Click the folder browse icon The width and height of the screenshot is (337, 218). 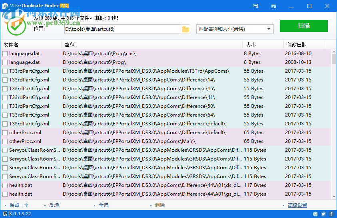coord(185,29)
